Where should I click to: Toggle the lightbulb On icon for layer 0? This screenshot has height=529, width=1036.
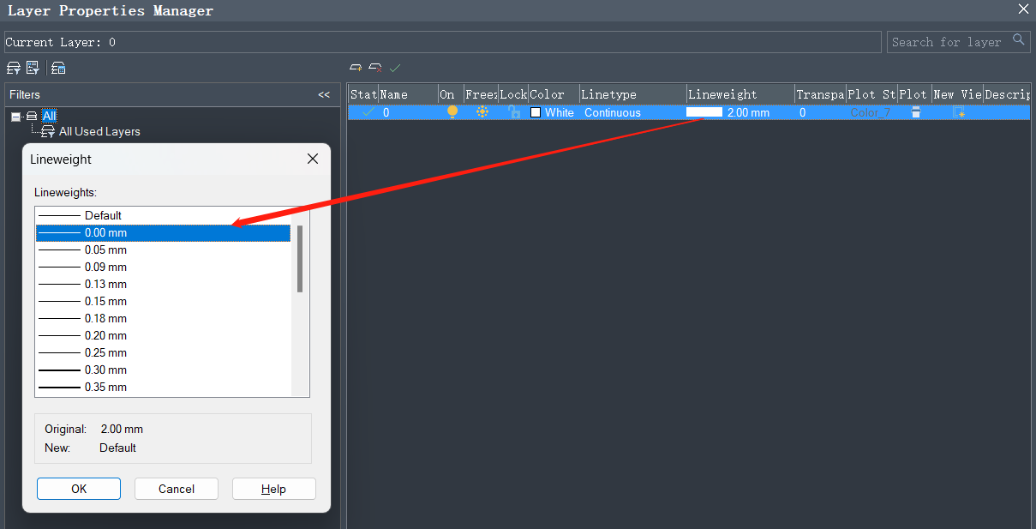452,112
